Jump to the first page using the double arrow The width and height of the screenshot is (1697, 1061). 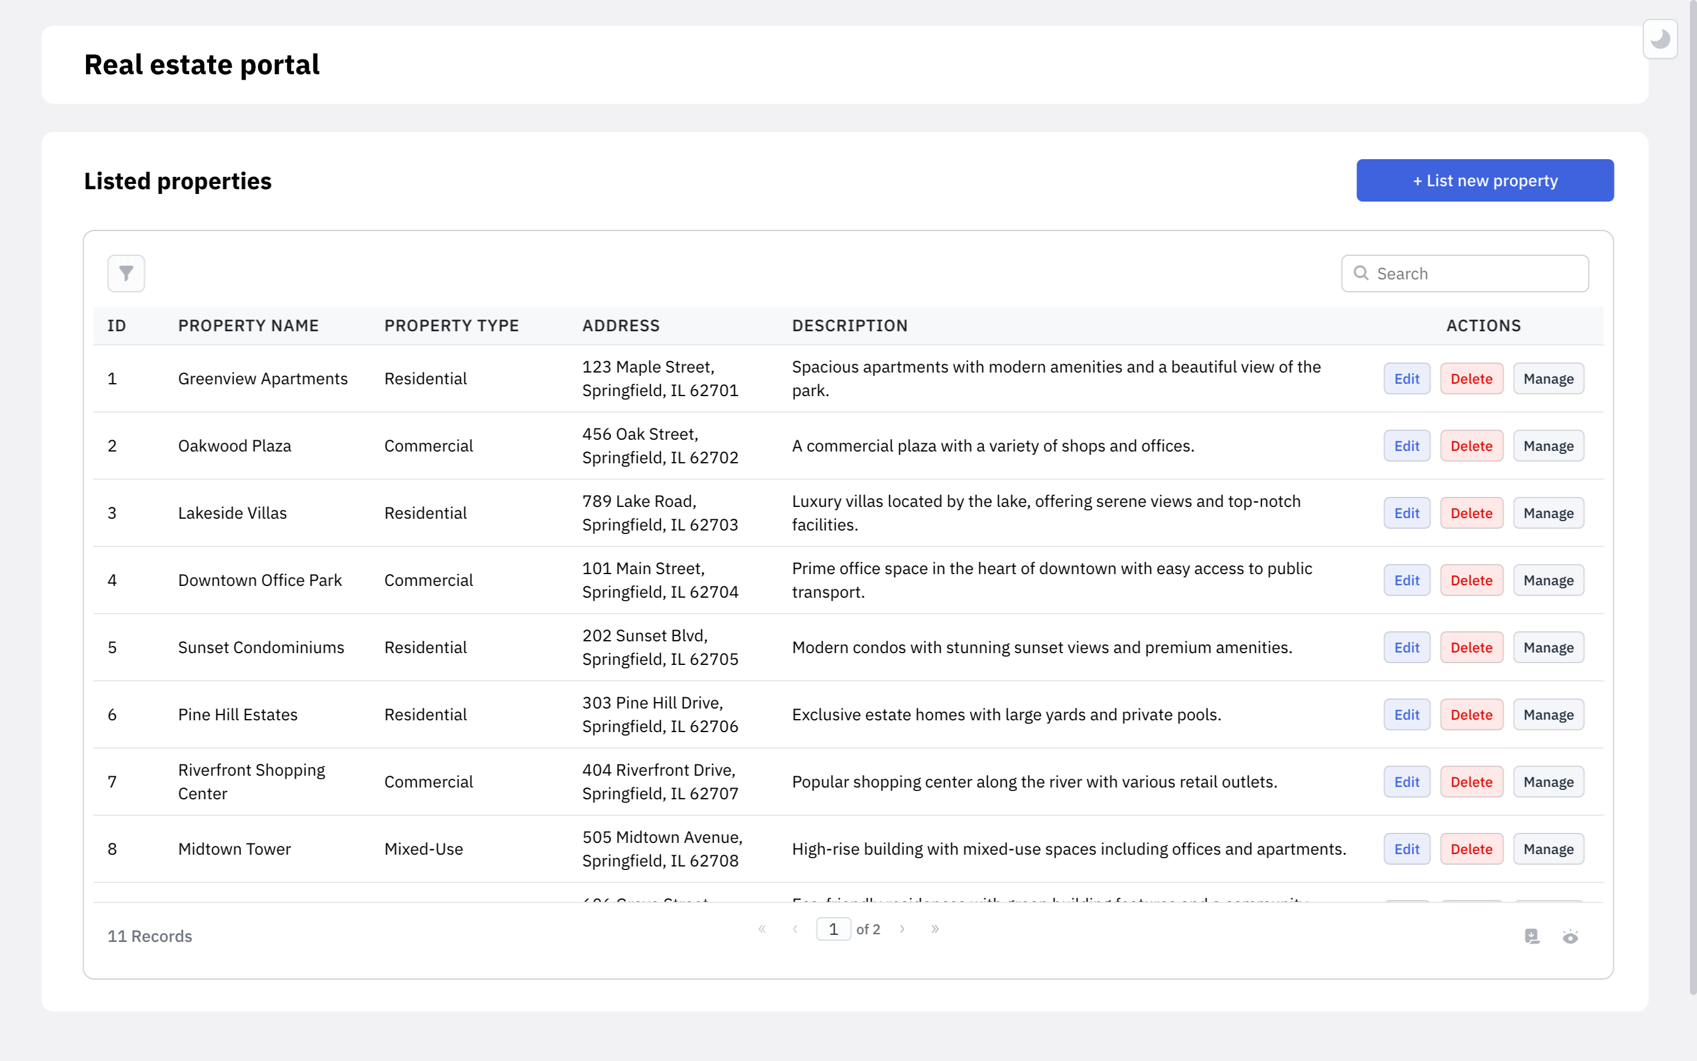pos(761,929)
